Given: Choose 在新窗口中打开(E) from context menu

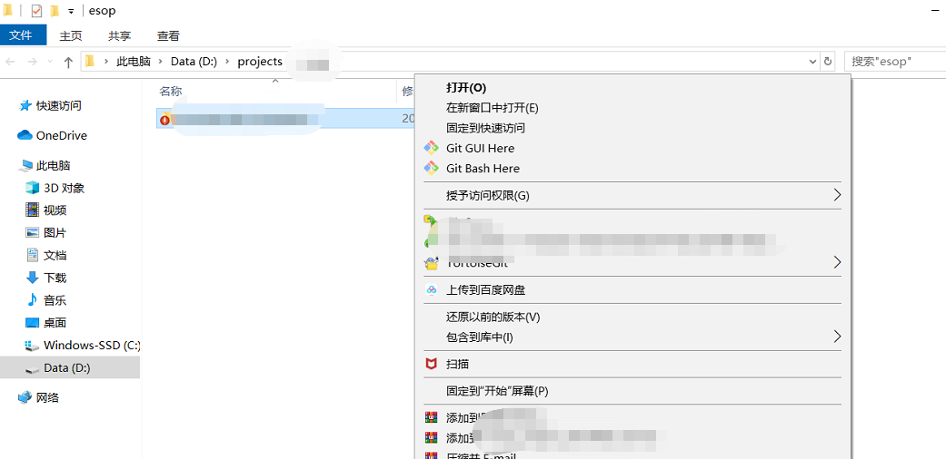Looking at the screenshot, I should tap(632, 108).
